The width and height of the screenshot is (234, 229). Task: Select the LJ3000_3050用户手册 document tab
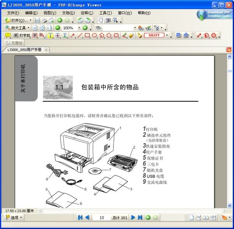(x=24, y=50)
